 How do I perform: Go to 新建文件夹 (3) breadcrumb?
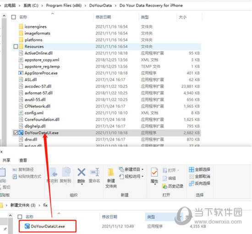23,205
